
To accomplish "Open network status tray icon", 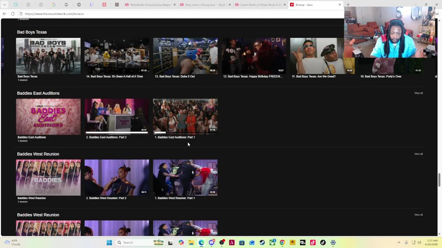I will pos(413,242).
